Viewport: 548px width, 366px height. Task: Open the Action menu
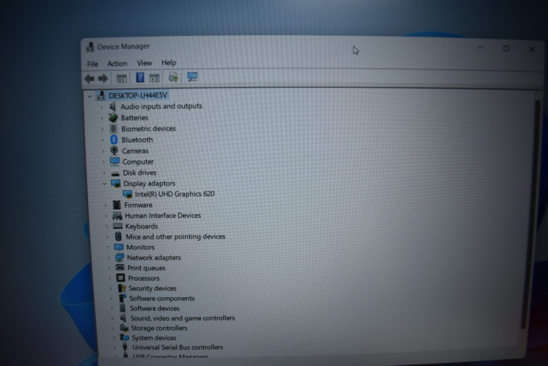coord(117,63)
